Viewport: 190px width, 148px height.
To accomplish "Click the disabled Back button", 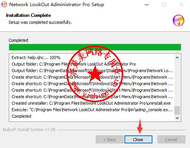I will click(x=110, y=140).
